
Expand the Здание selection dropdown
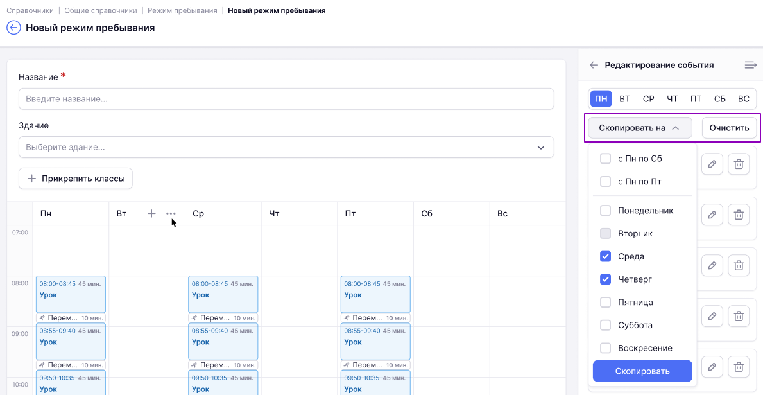[286, 147]
